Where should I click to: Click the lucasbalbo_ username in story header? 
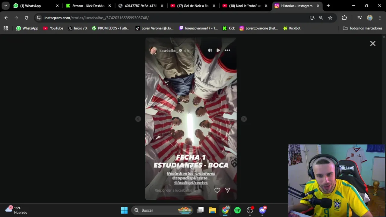(168, 51)
